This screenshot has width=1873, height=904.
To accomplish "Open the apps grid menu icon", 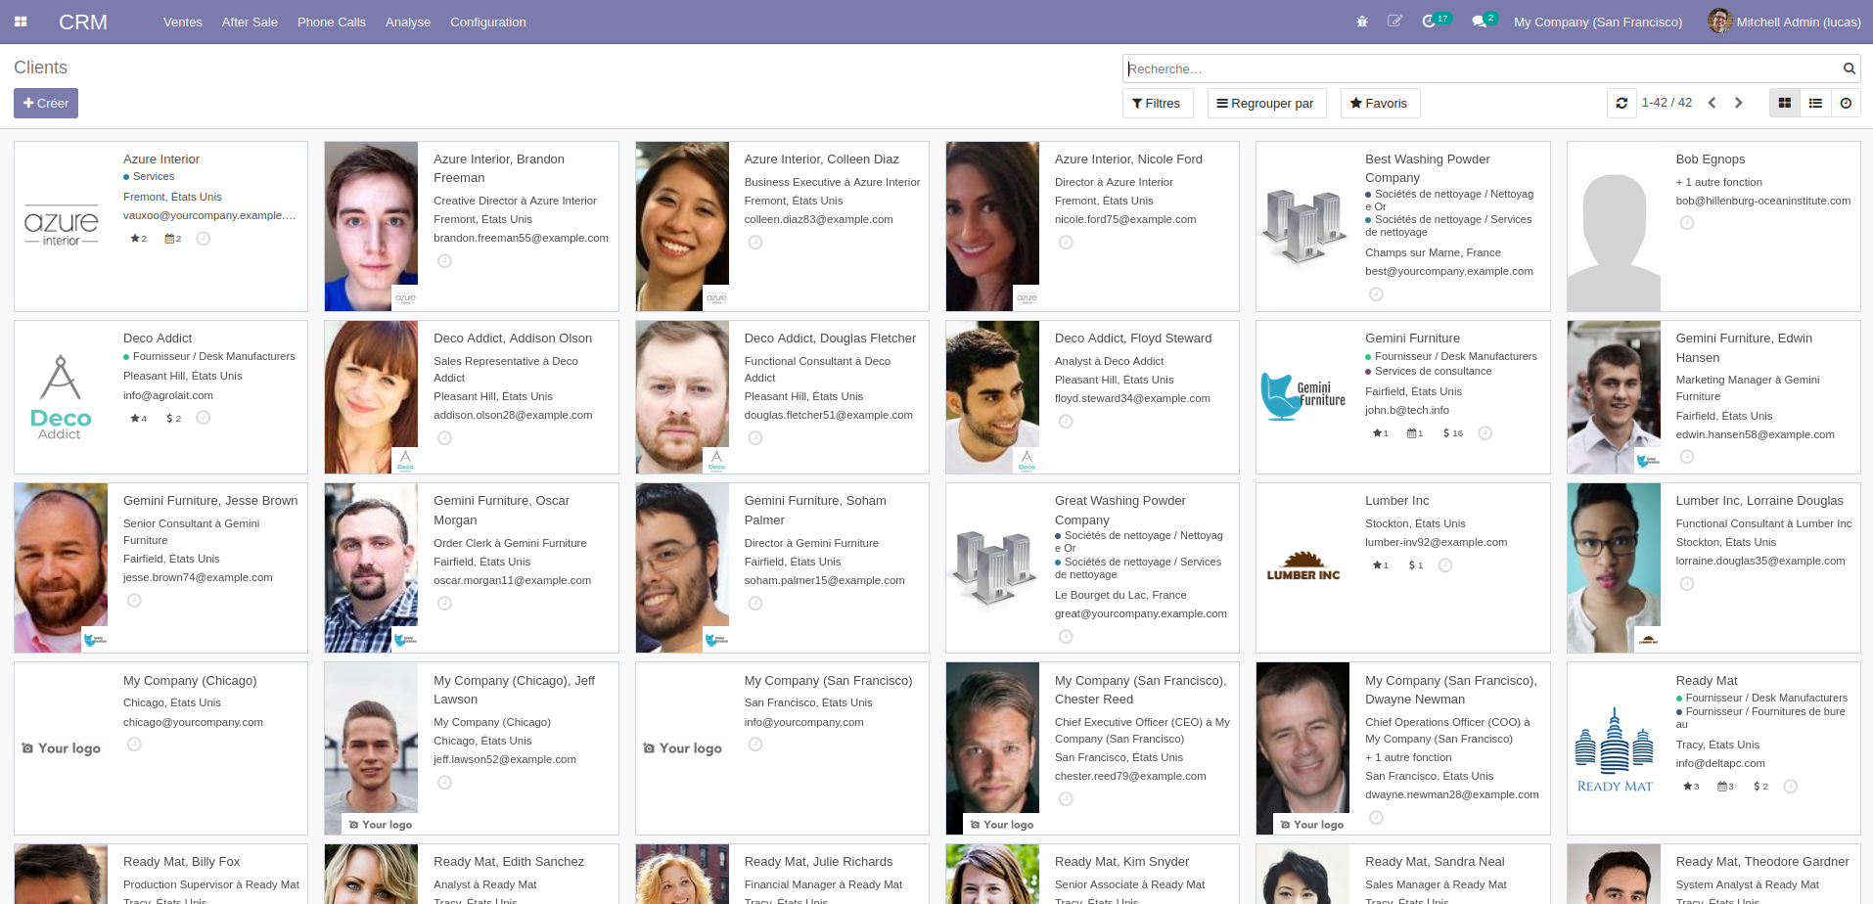I will [x=21, y=22].
